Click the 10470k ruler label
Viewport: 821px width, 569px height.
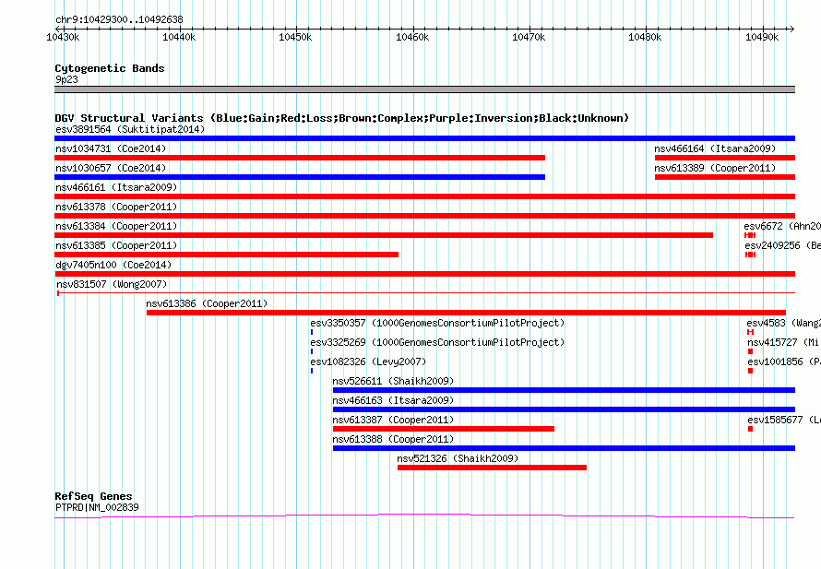coord(529,37)
